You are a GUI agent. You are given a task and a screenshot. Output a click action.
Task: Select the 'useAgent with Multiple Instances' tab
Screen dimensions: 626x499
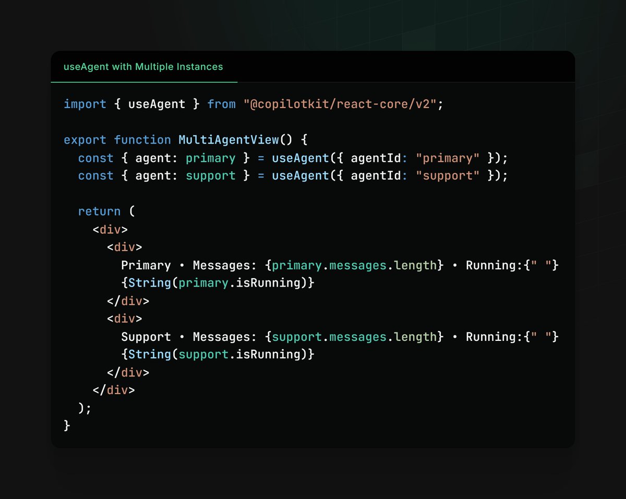click(143, 67)
